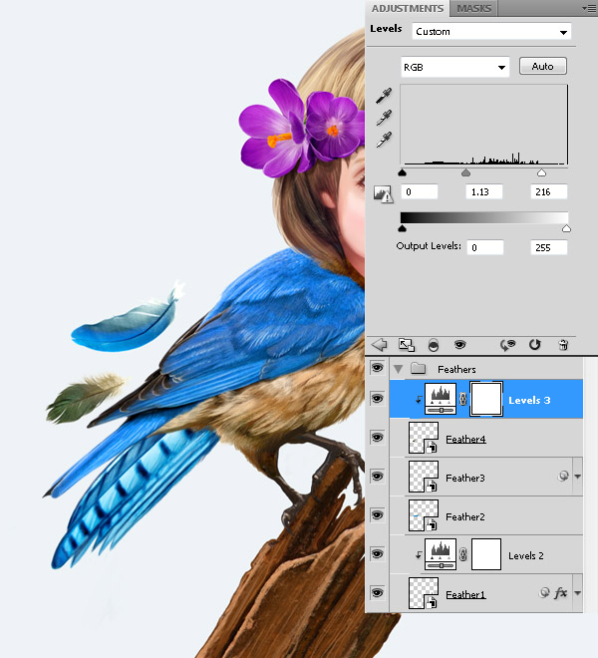This screenshot has width=598, height=658.
Task: Select the Feather2 layer name
Action: point(465,516)
